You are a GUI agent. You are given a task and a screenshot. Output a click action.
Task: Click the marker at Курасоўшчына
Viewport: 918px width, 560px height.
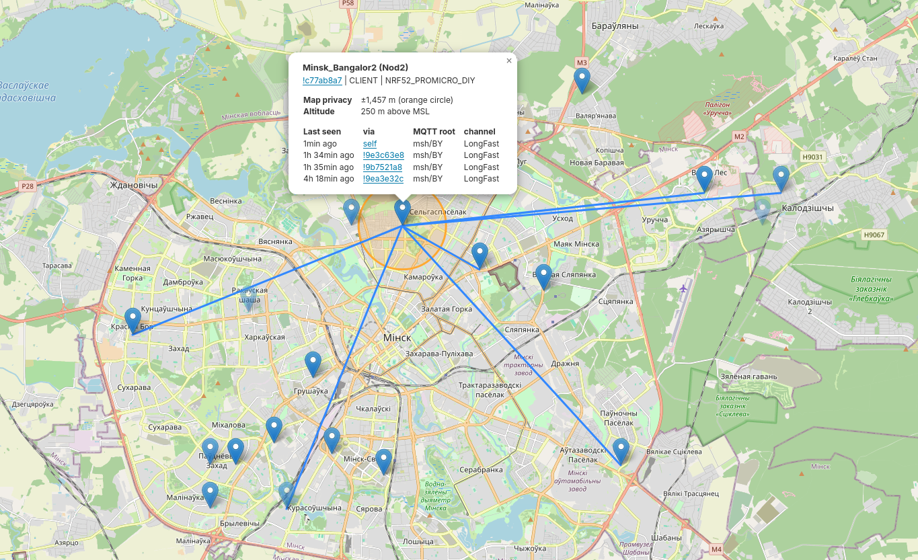(286, 494)
